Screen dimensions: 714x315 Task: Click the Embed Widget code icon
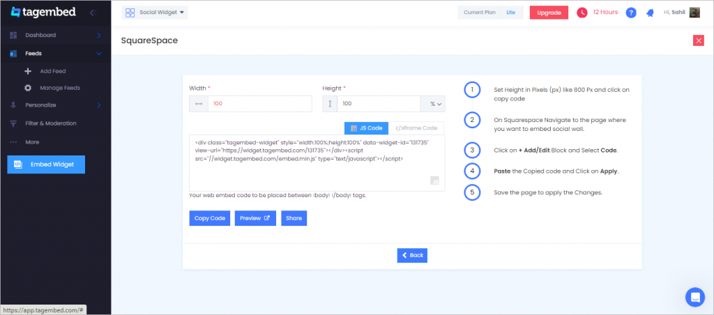(x=18, y=164)
